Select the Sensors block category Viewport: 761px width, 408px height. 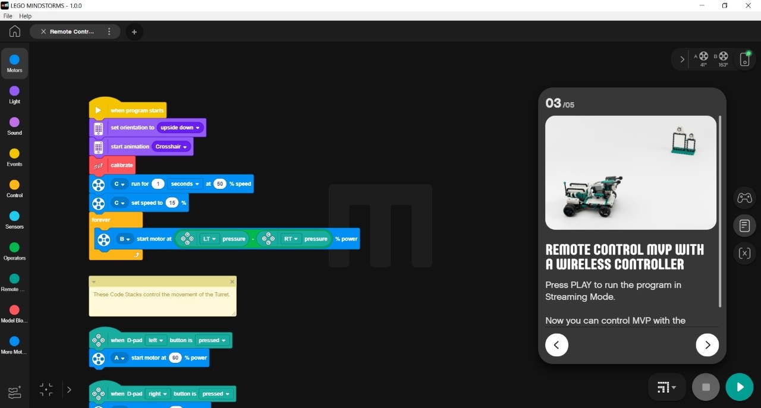[14, 220]
